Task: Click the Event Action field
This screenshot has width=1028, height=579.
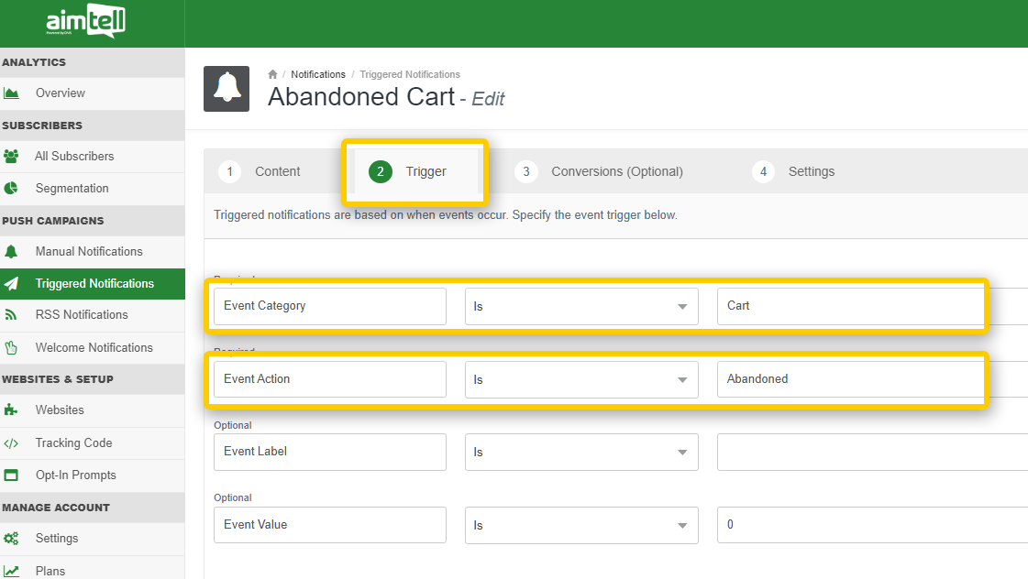Action: [330, 380]
